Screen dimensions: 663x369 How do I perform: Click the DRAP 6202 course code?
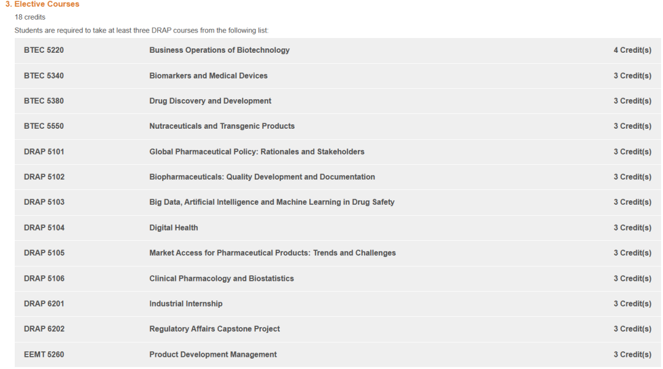tap(44, 329)
